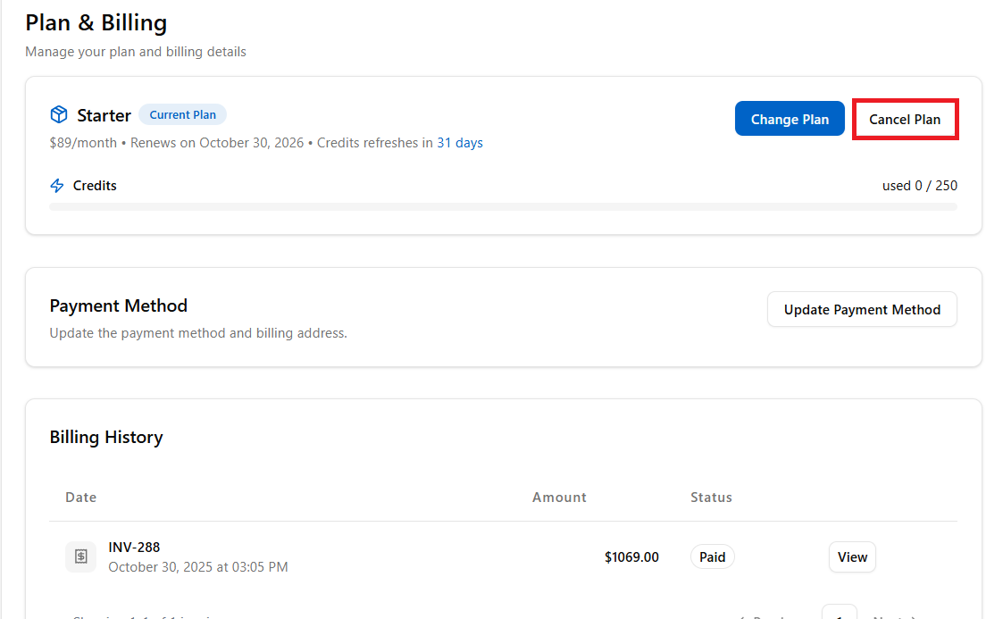
Task: Click the Cancel Plan button
Action: click(905, 119)
